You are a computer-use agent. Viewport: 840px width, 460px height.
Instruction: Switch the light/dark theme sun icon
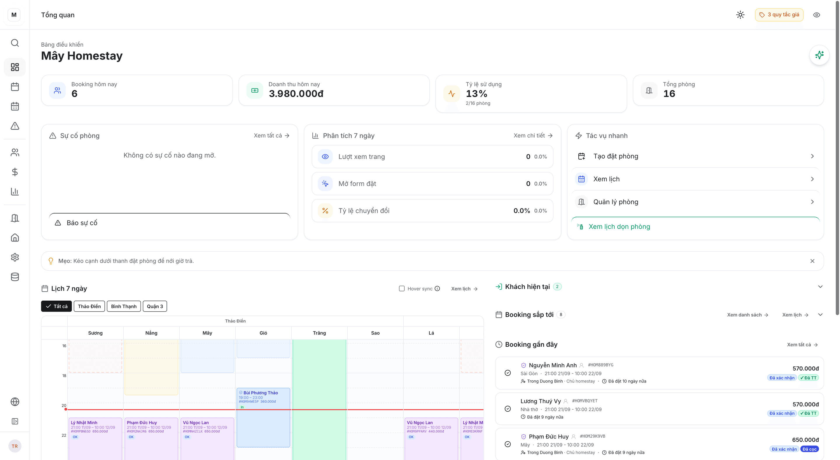(740, 15)
